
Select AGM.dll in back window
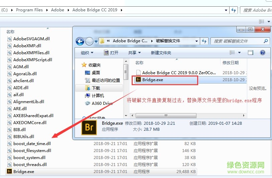pos(21,67)
